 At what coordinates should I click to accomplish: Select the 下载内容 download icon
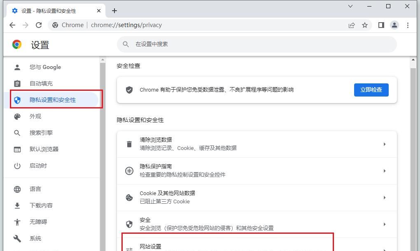click(x=17, y=205)
